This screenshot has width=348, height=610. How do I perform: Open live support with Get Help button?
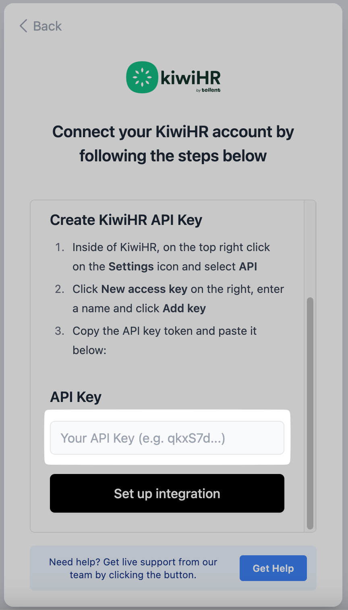[x=273, y=568]
